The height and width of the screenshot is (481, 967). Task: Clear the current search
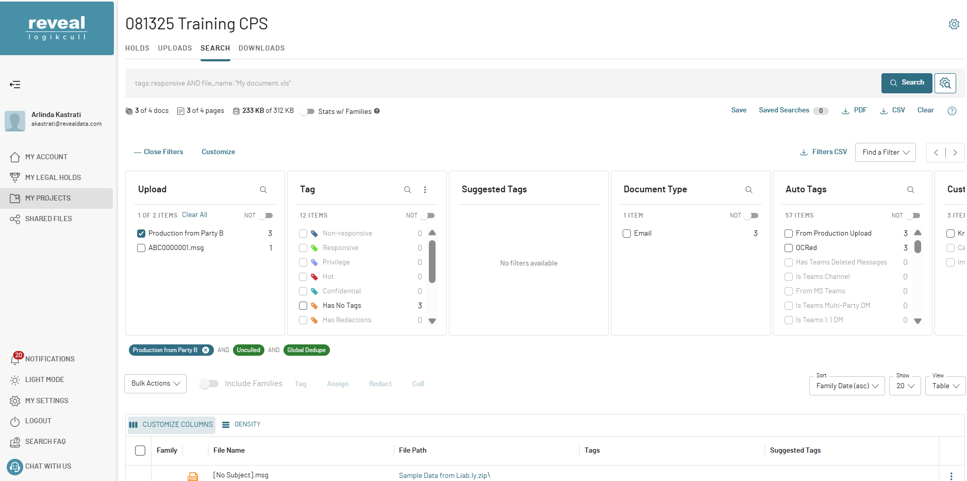925,110
